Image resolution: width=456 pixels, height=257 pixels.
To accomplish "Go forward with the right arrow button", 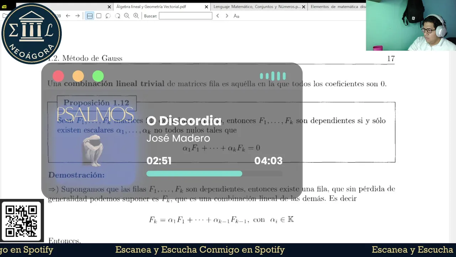I will coord(77,16).
